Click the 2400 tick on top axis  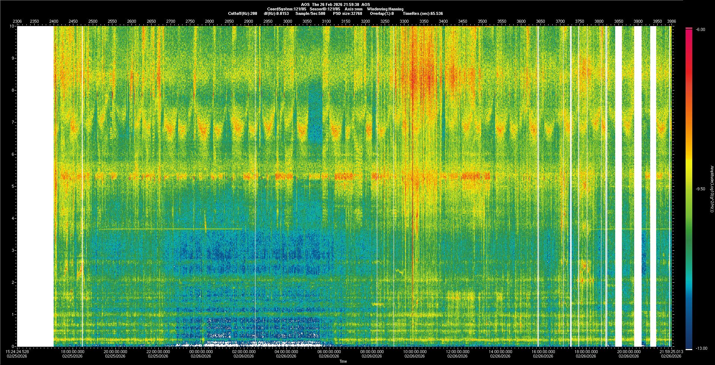point(54,21)
